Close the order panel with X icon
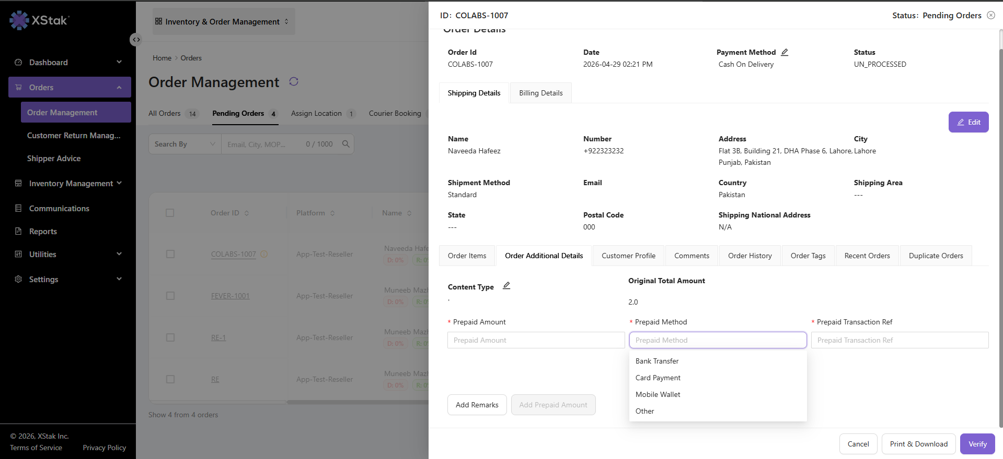The image size is (1003, 459). (991, 15)
